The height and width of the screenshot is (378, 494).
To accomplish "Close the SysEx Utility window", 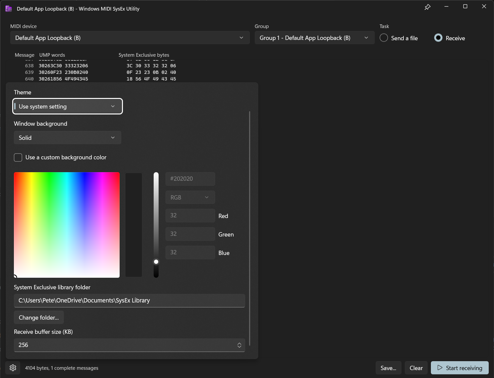I will point(484,7).
